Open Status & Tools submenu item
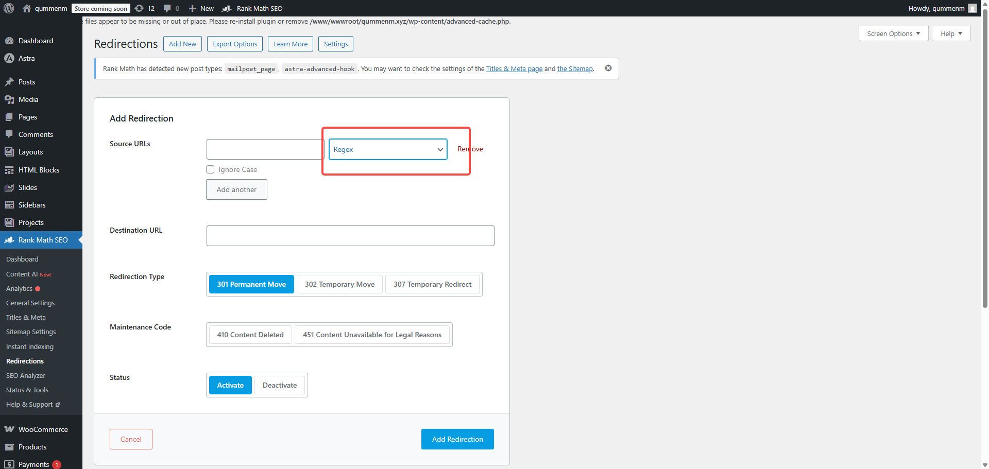The width and height of the screenshot is (989, 469). (27, 390)
